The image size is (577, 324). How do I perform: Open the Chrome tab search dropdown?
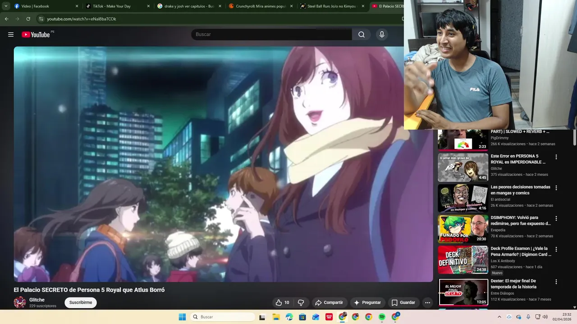click(6, 6)
